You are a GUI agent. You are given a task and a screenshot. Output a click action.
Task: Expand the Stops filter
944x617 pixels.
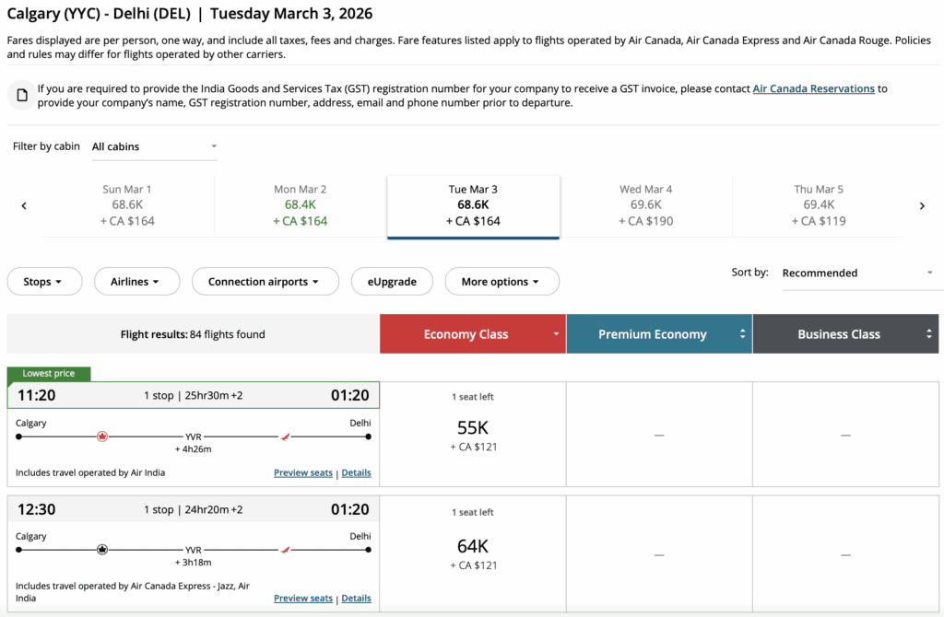44,282
